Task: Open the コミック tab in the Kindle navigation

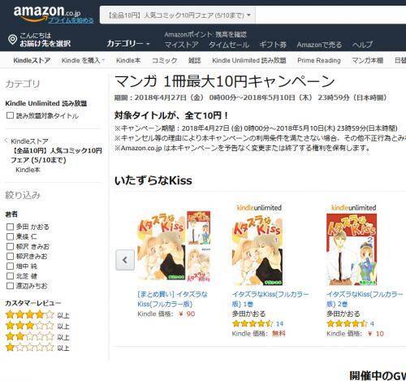Action: [x=164, y=60]
